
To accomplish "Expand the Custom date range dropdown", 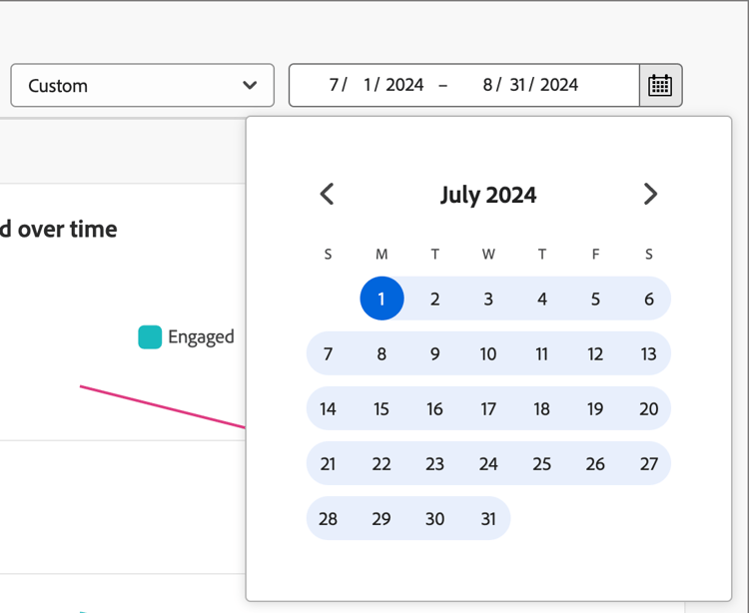I will [143, 86].
